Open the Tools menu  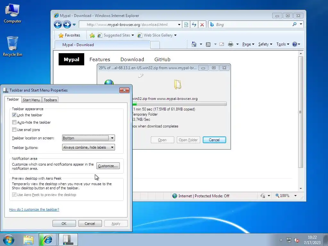click(283, 44)
